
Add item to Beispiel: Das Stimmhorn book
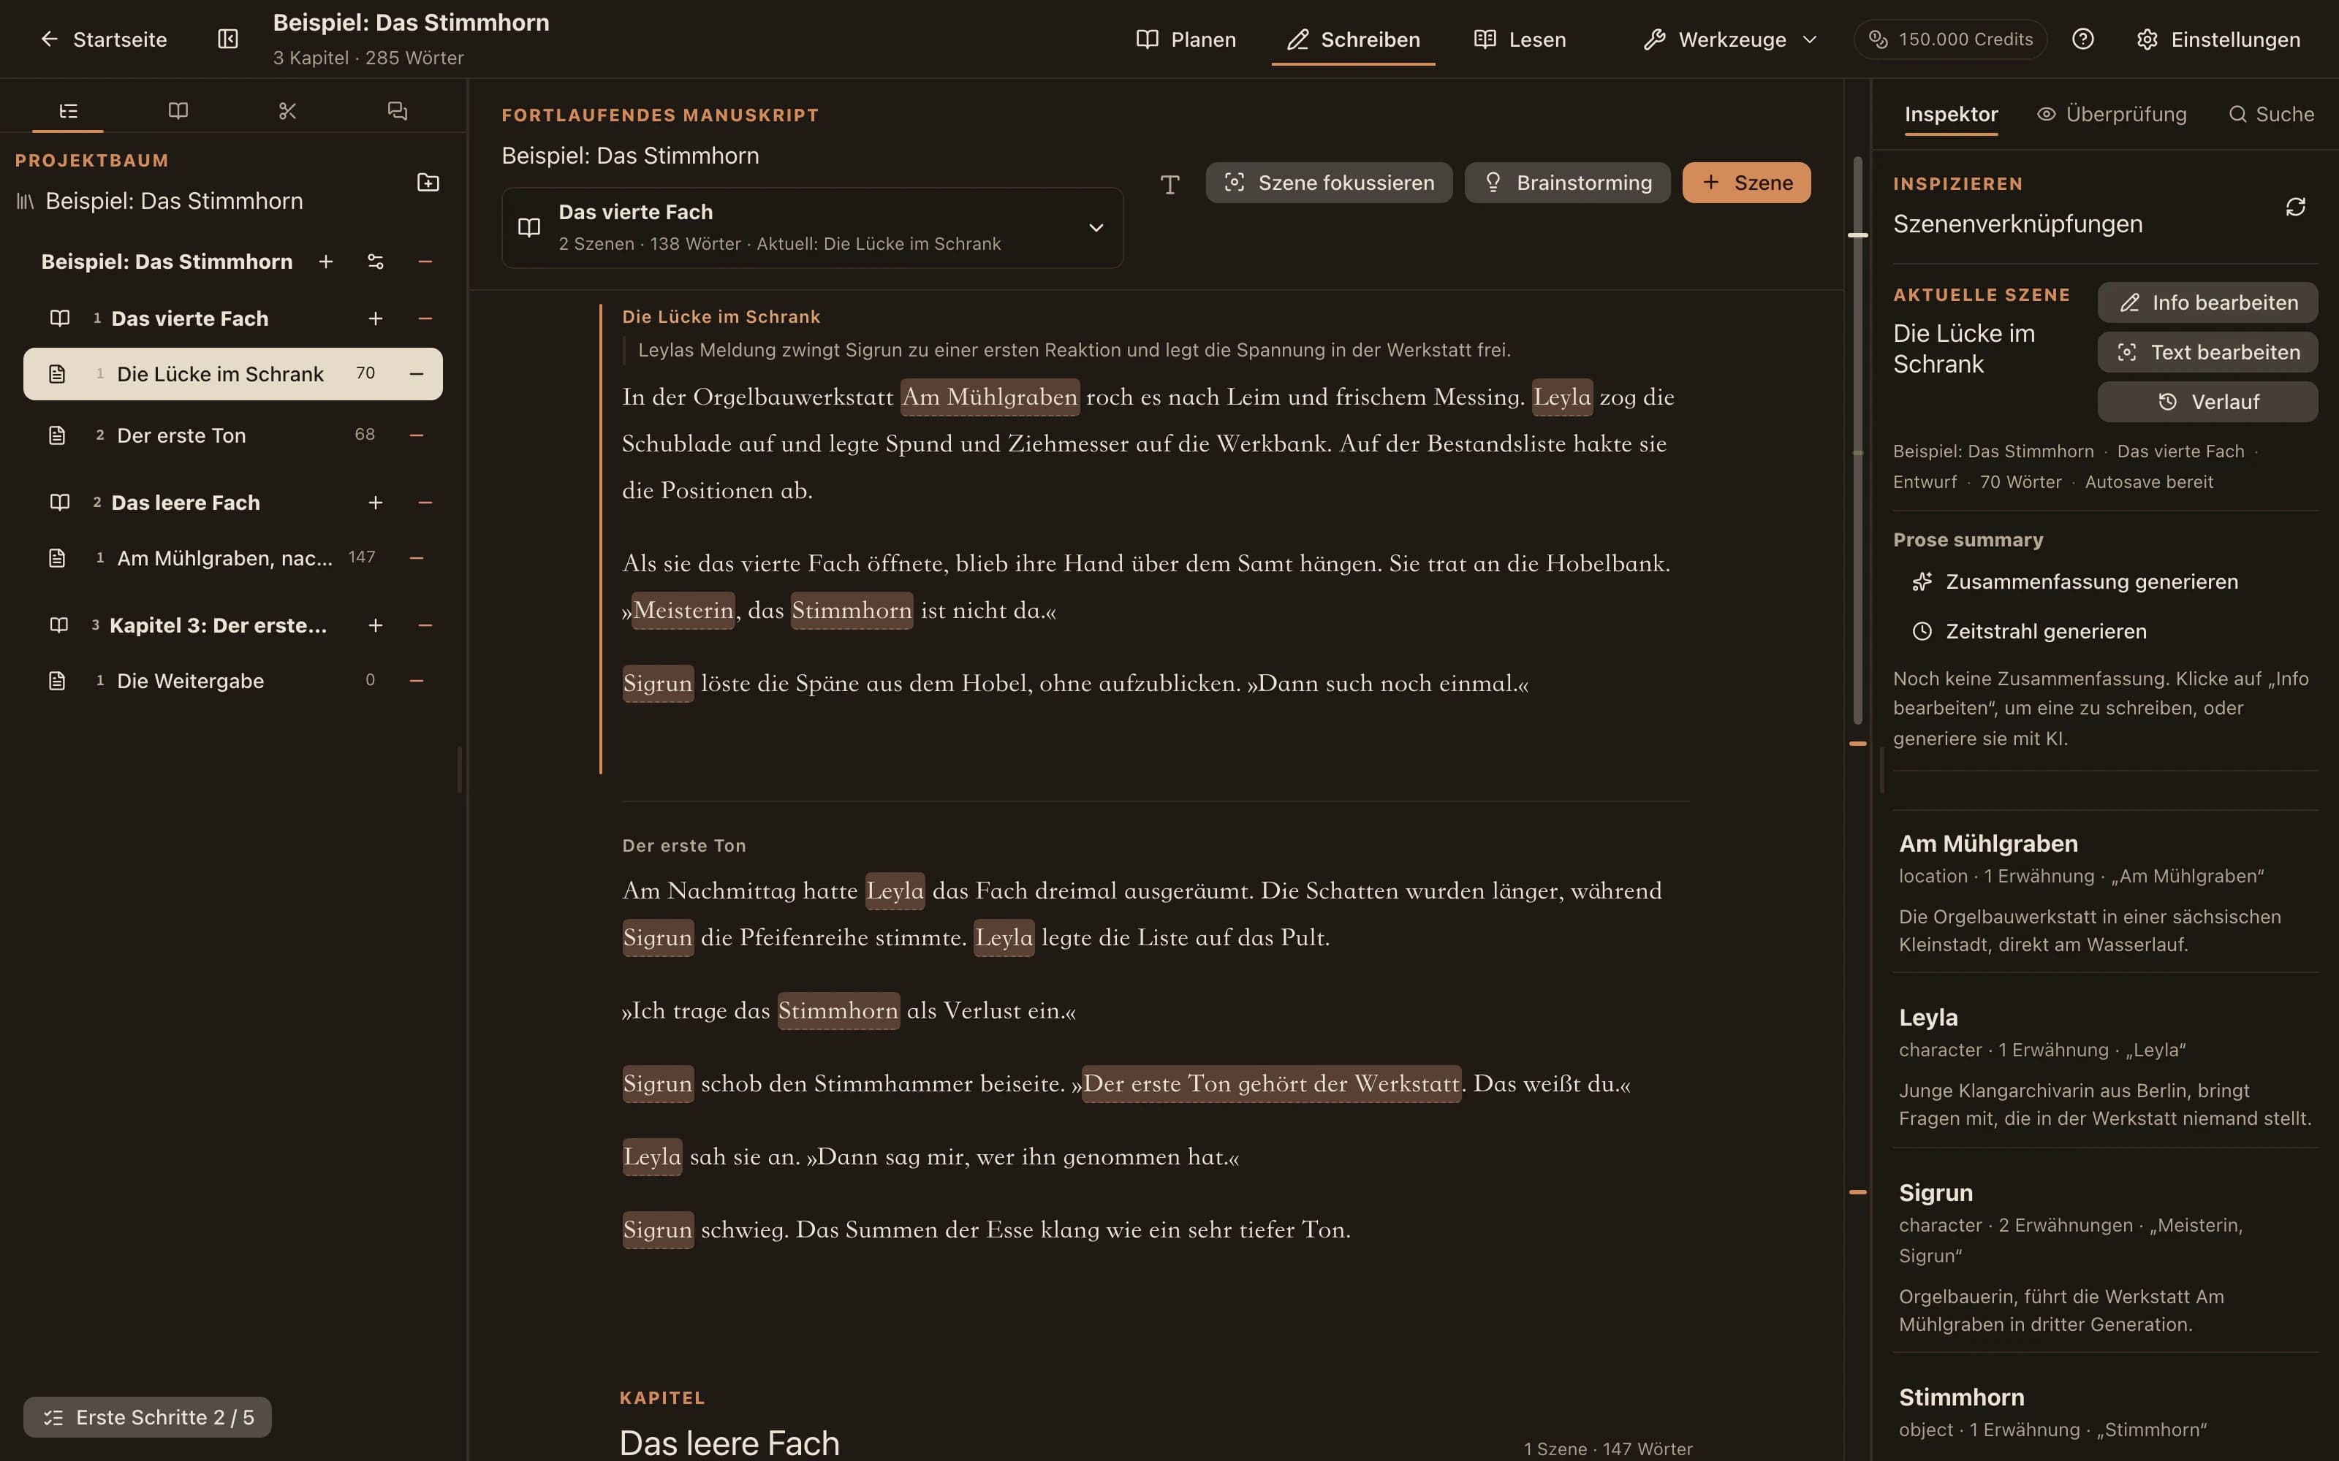[x=326, y=262]
